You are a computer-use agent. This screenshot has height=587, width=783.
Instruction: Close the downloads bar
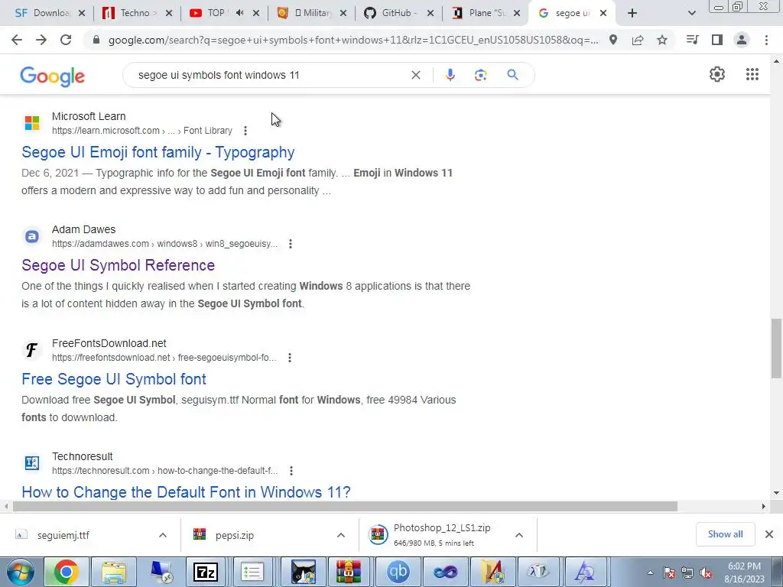coord(769,534)
